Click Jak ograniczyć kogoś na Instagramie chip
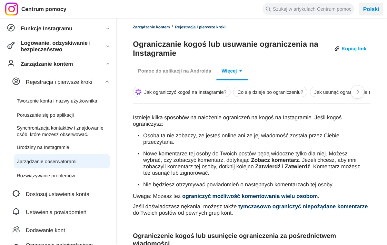This screenshot has height=245, width=387. (x=182, y=92)
